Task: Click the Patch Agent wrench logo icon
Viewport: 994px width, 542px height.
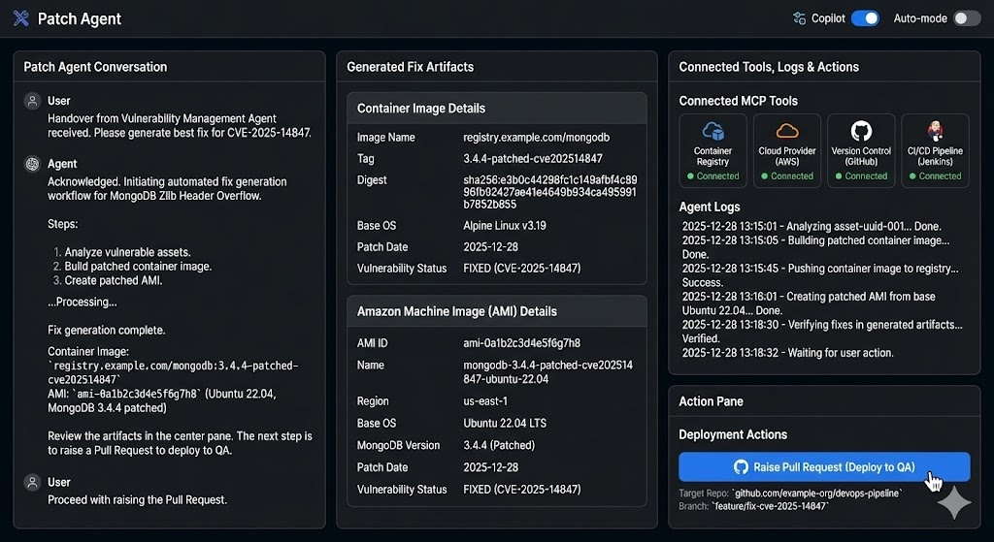Action: tap(21, 18)
